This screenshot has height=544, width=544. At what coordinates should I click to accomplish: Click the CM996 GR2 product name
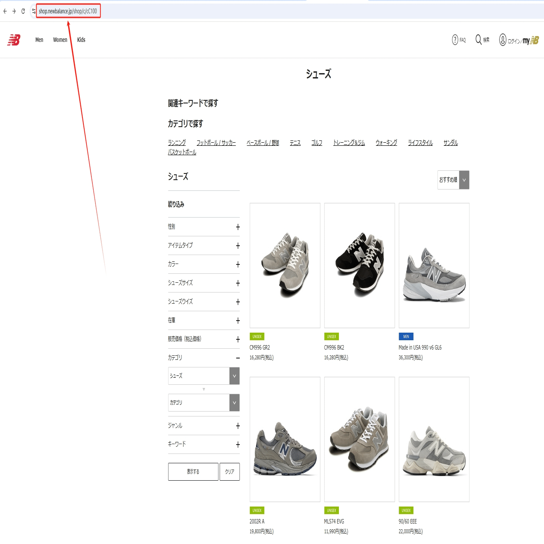[260, 348]
